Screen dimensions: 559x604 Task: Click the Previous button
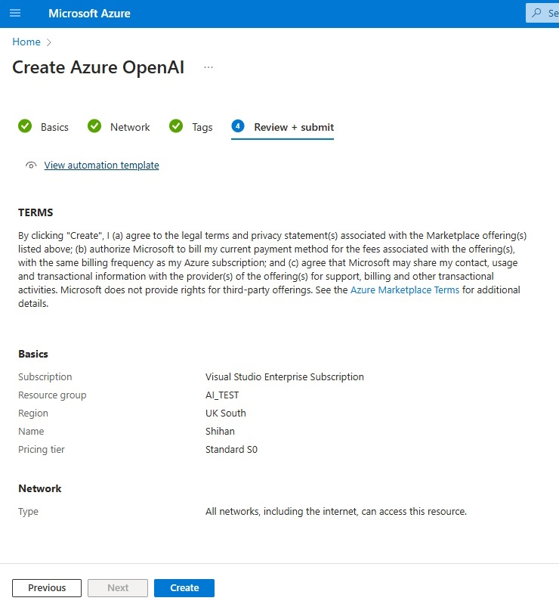click(47, 588)
